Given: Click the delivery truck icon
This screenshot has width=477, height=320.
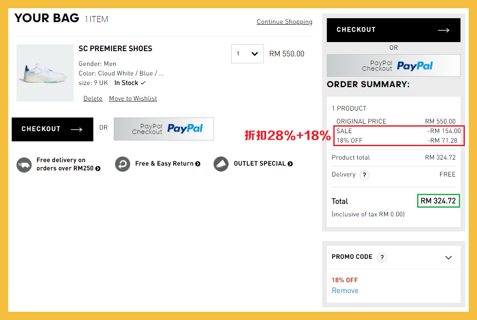Looking at the screenshot, I should pos(24,165).
